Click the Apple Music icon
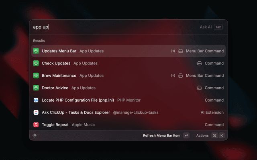The height and width of the screenshot is (160, 257). [36, 125]
